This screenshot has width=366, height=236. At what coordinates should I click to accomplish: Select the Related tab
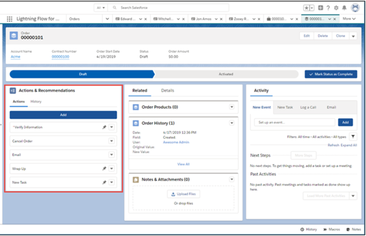[x=140, y=90]
